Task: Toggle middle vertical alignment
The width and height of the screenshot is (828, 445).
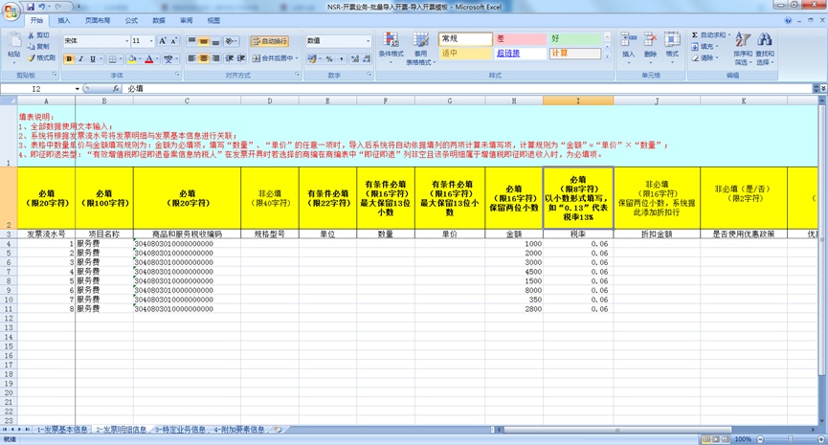Action: tap(203, 40)
